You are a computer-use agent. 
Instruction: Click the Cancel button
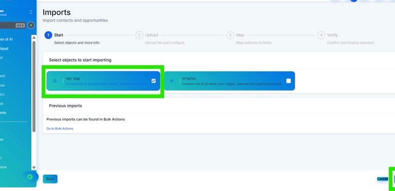coord(383,179)
